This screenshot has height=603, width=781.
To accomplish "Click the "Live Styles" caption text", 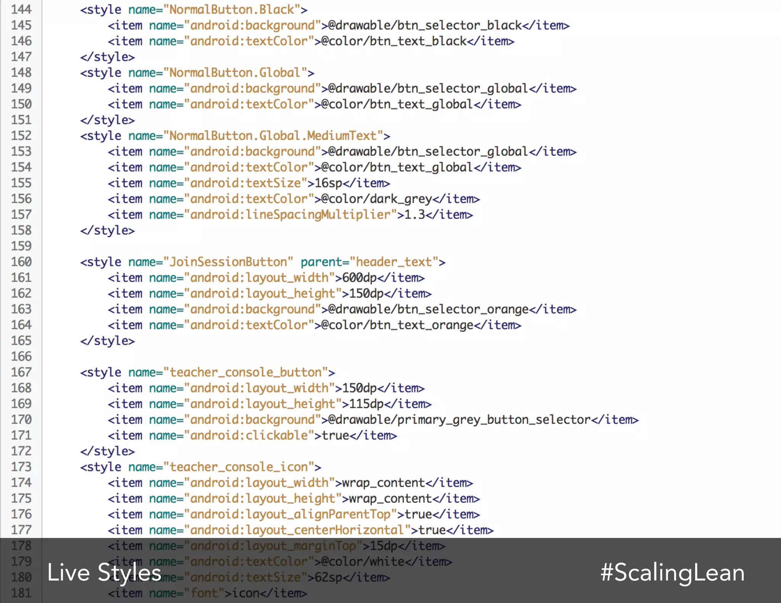I will tap(104, 573).
